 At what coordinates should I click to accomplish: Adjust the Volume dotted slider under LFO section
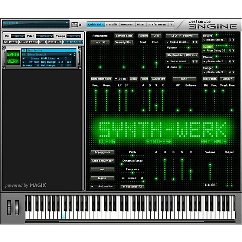tap(188, 47)
